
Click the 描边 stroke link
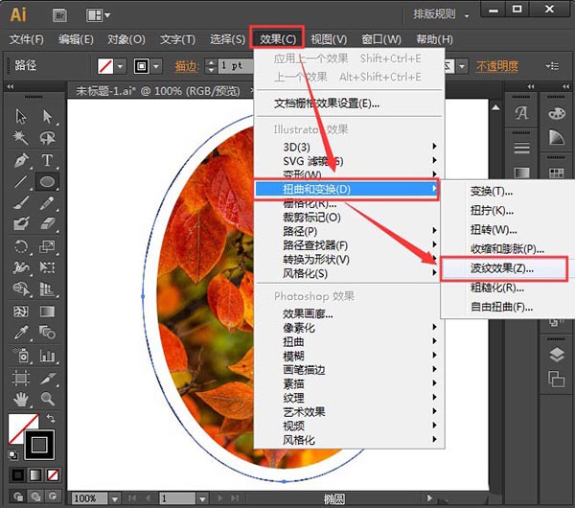click(187, 66)
